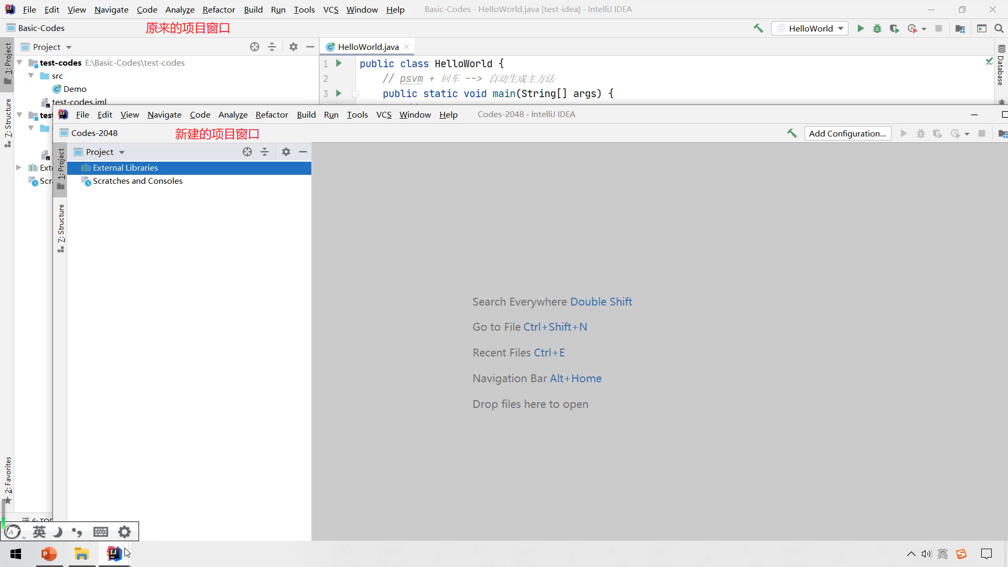Open the gear settings in Codes-2048 Project panel
The width and height of the screenshot is (1008, 567).
coord(286,152)
